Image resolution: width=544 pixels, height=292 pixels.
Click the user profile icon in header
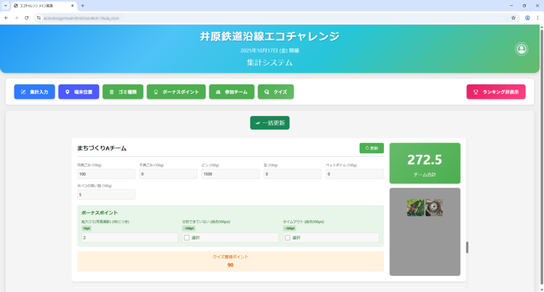[x=522, y=49]
